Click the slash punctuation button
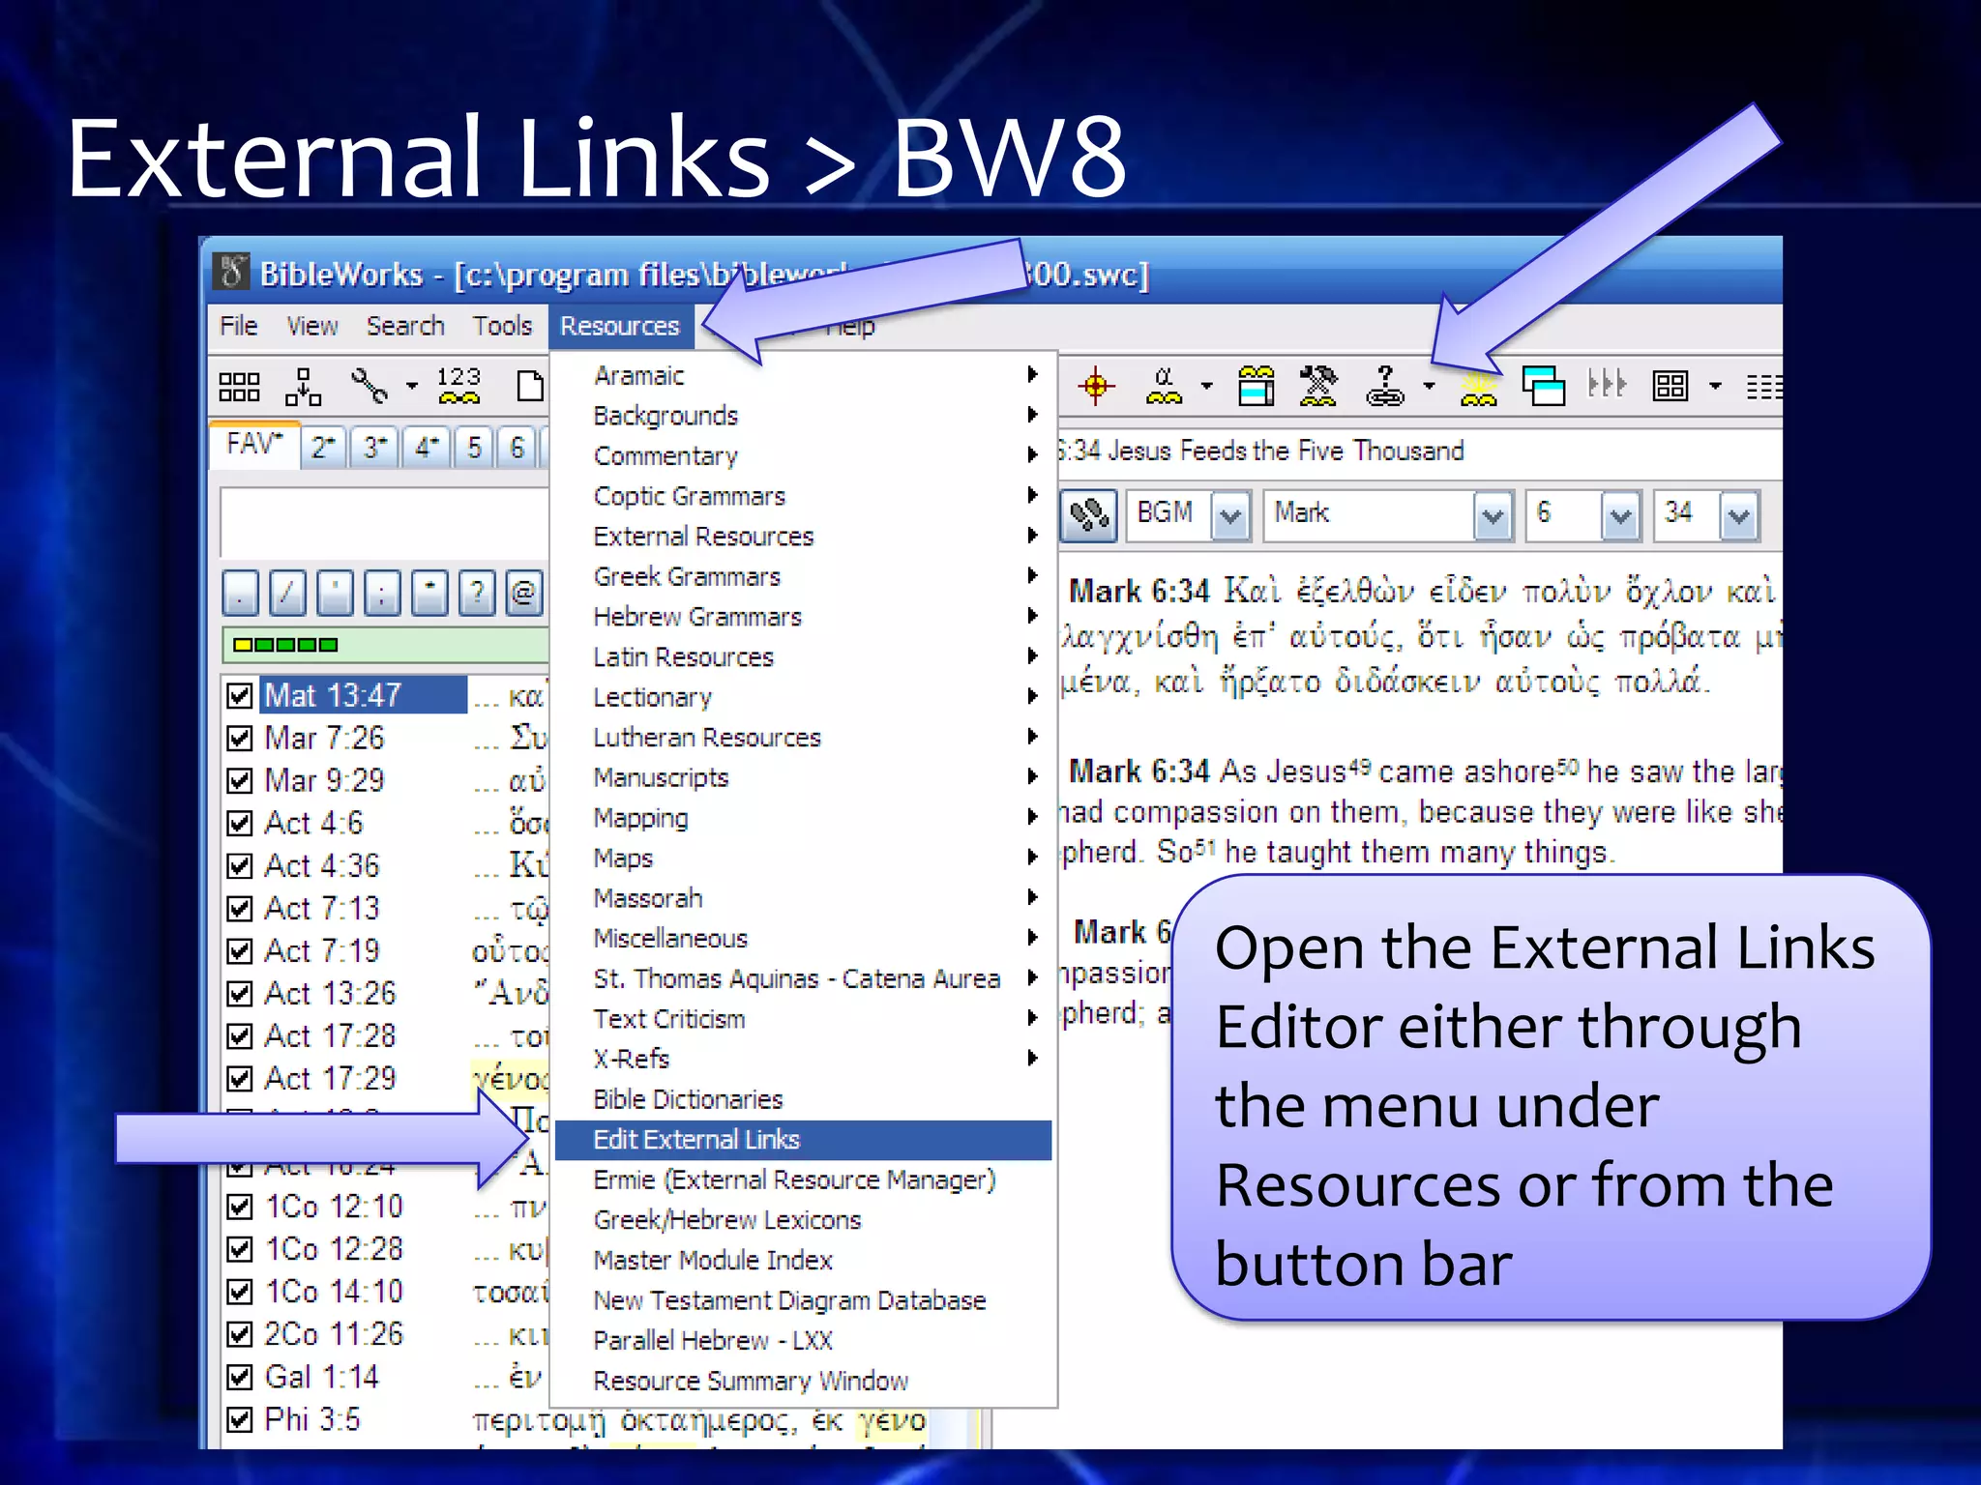Screen dimensions: 1981x1485 (x=288, y=593)
